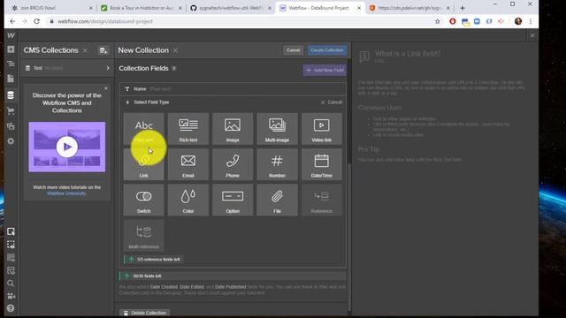566x318 pixels.
Task: Click the Delete Collection button
Action: point(145,313)
